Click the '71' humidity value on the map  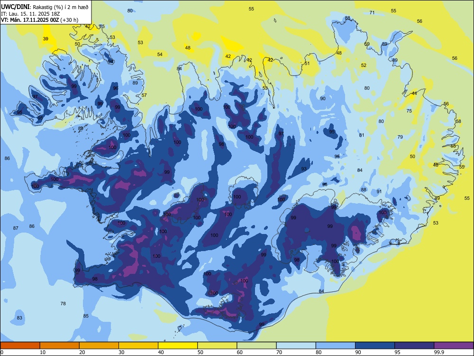pos(372,13)
